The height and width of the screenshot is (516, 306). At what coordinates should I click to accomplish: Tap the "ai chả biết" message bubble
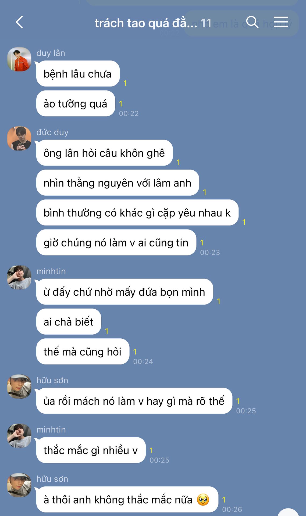pyautogui.click(x=69, y=321)
